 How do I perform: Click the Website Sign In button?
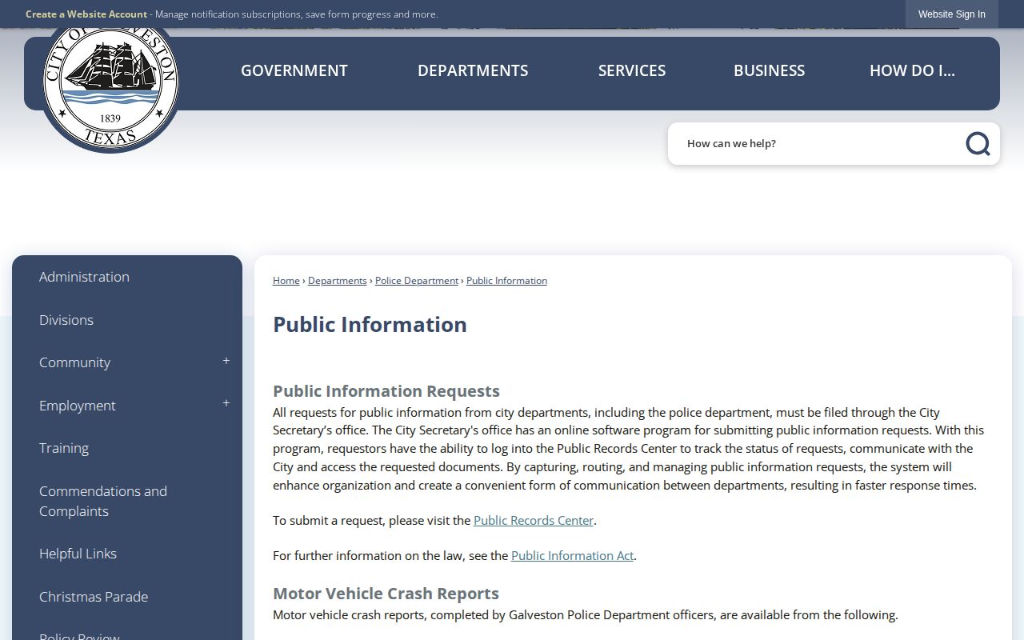tap(952, 14)
